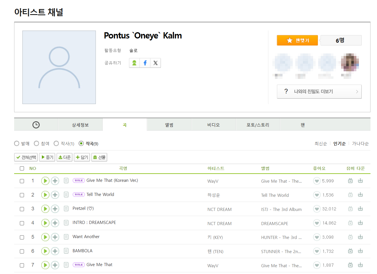Click the artist profile placeholder image
Viewport: 377px width, 274px height.
(x=59, y=67)
